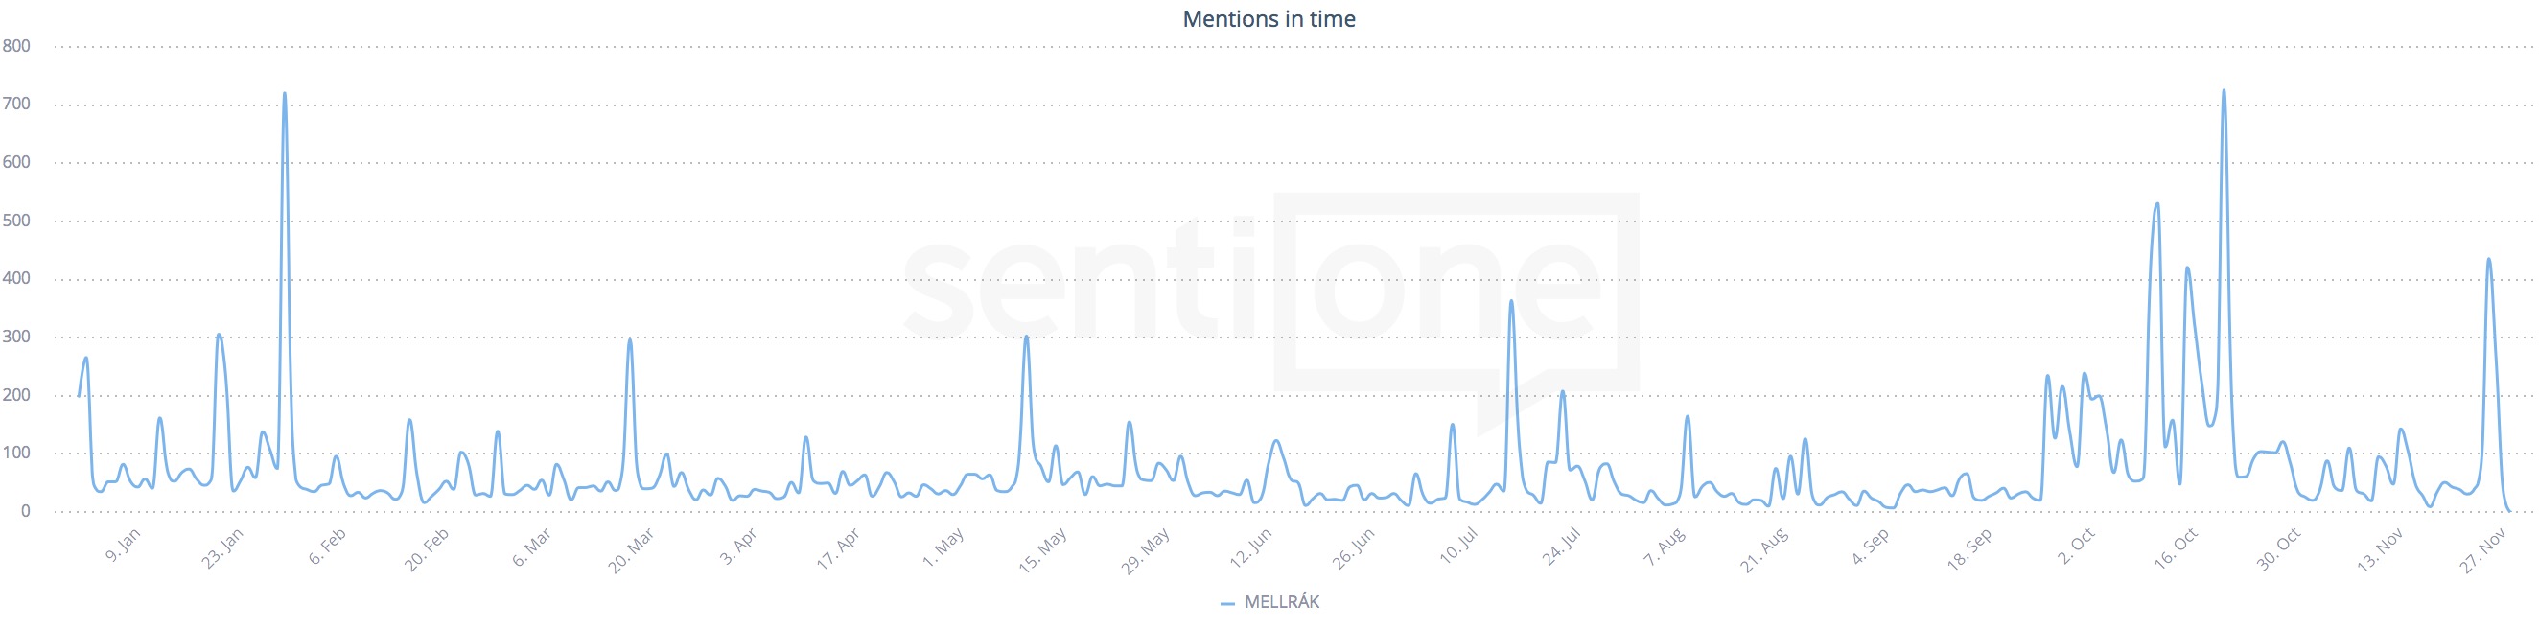2539x629 pixels.
Task: Click the '9. Jan' x-axis label
Action: 125,546
